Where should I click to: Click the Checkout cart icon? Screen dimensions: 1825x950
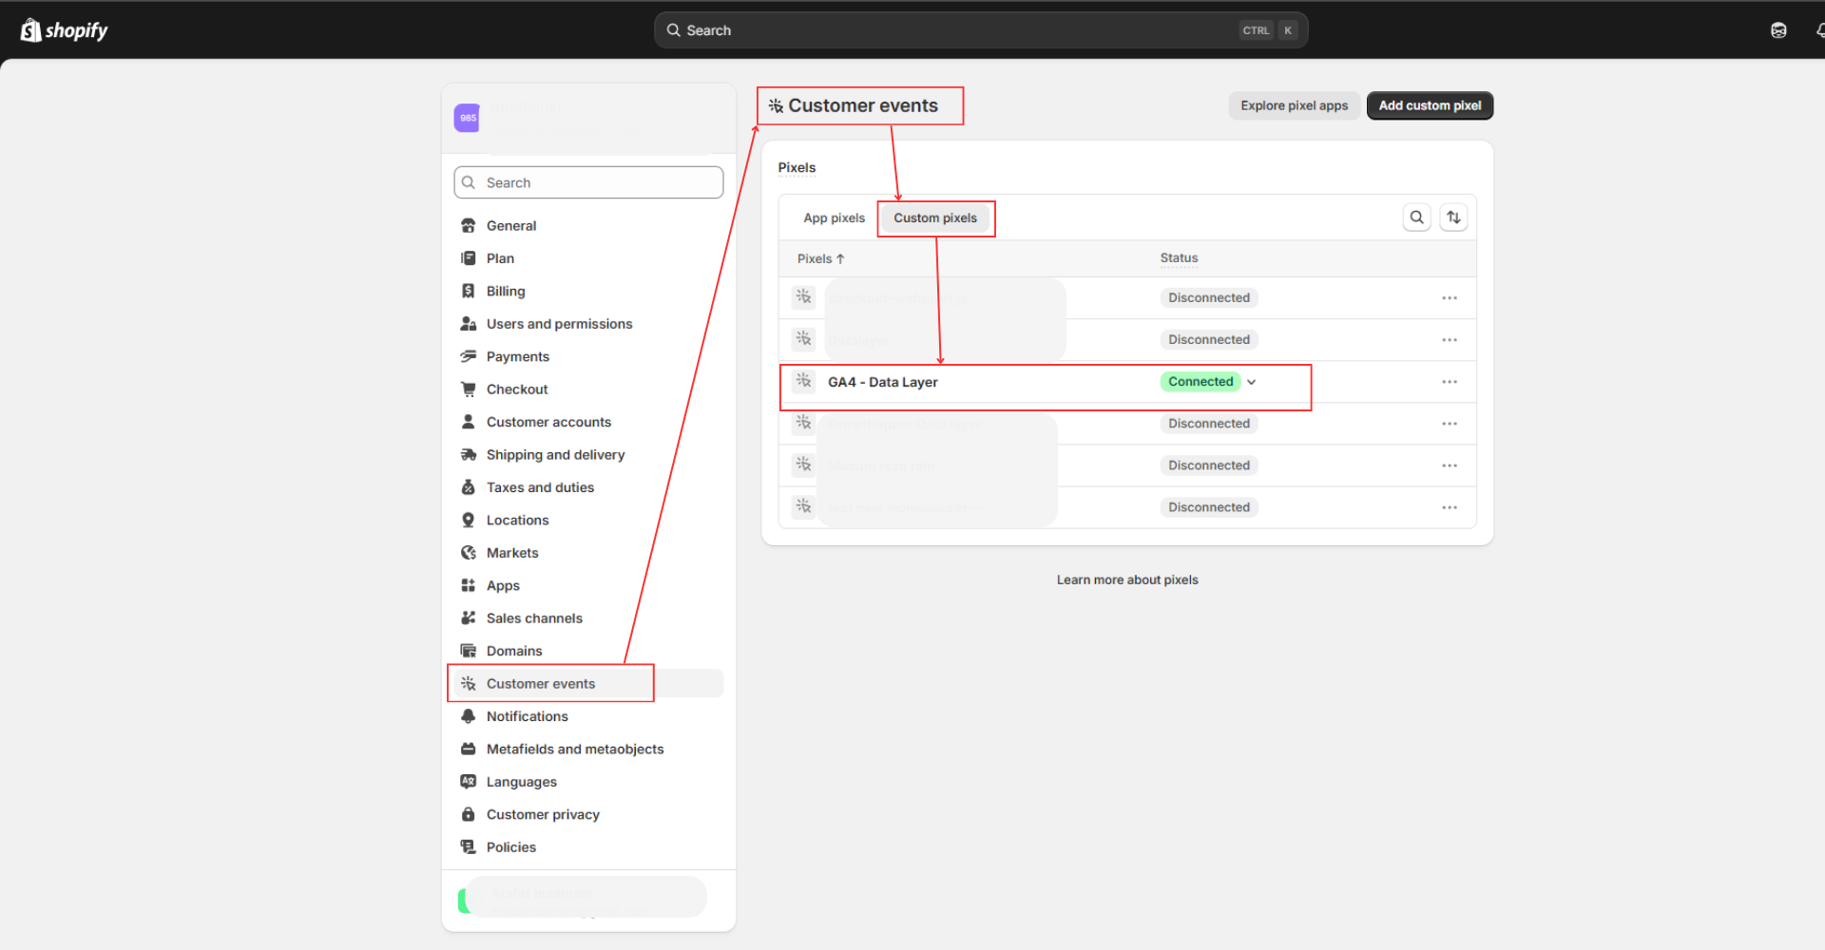pos(469,389)
